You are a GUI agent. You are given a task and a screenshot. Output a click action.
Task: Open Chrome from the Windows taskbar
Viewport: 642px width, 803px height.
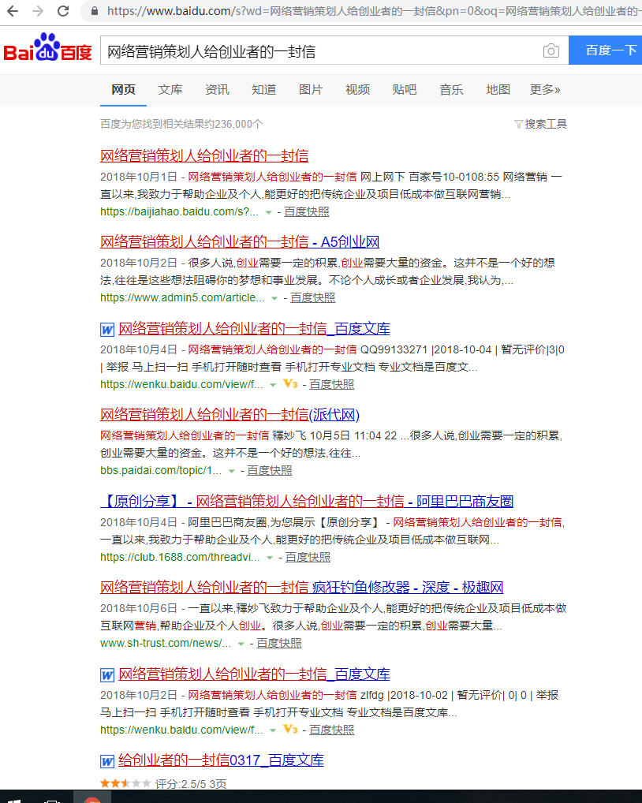click(x=91, y=798)
